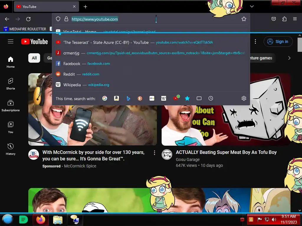Screen dimensions: 302x226
Task: Open McCormick sponsored video thumbnail
Action: click(x=92, y=109)
